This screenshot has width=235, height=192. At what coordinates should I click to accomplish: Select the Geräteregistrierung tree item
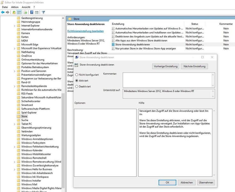[32, 18]
